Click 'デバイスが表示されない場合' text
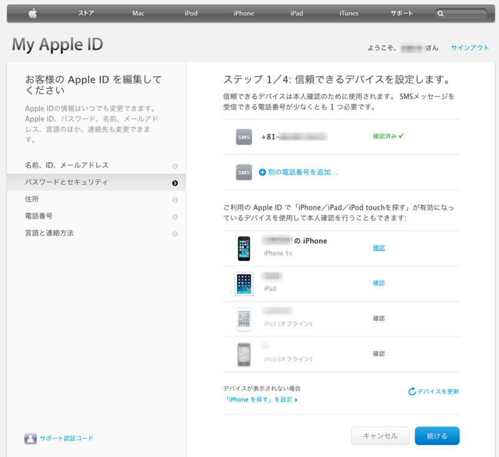 click(262, 388)
